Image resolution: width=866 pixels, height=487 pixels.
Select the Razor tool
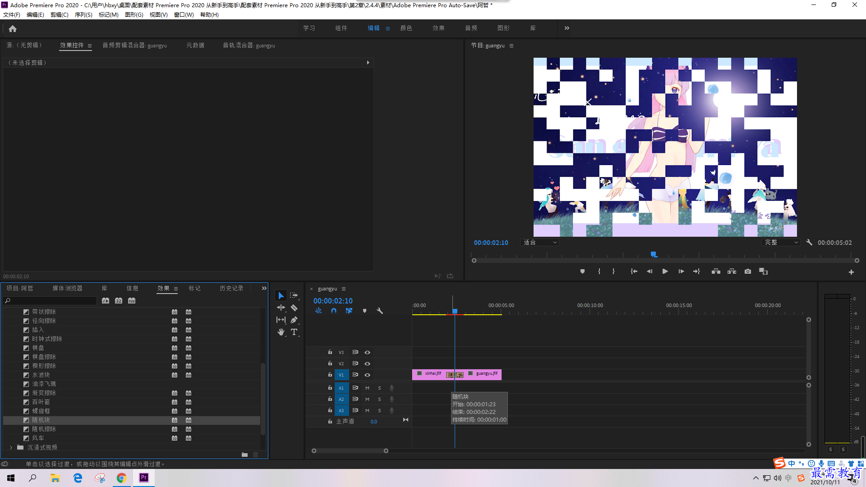pyautogui.click(x=294, y=308)
